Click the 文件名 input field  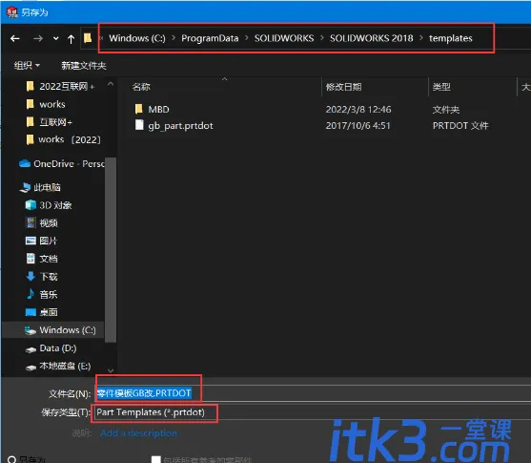pos(312,393)
